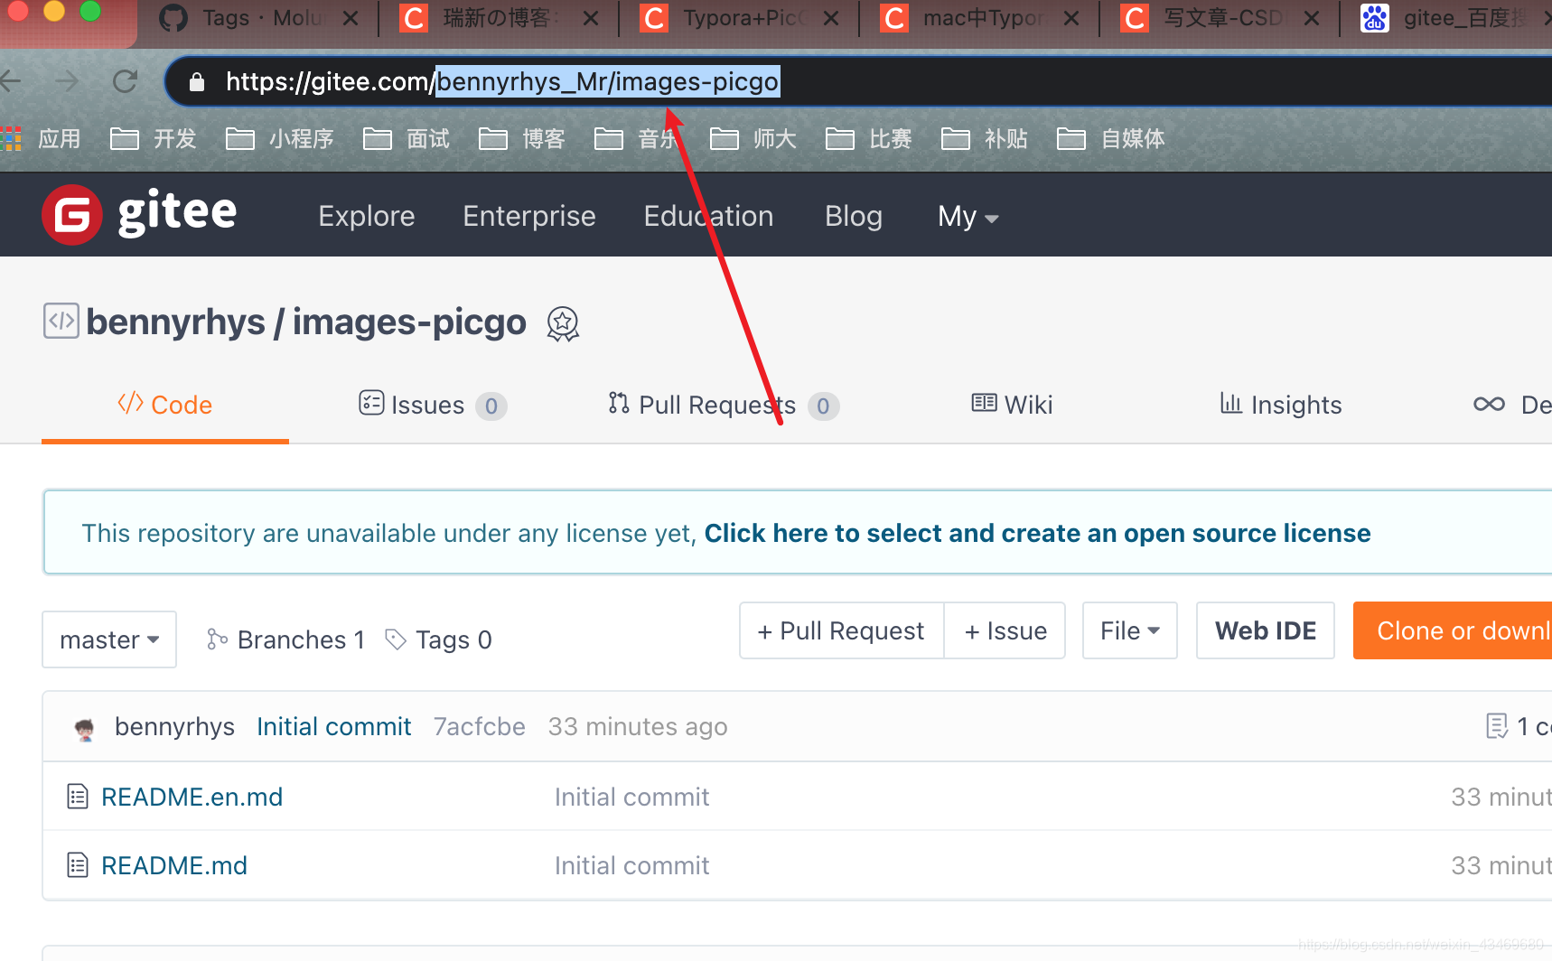The image size is (1552, 961).
Task: Select the Issues repository tab
Action: coord(433,405)
